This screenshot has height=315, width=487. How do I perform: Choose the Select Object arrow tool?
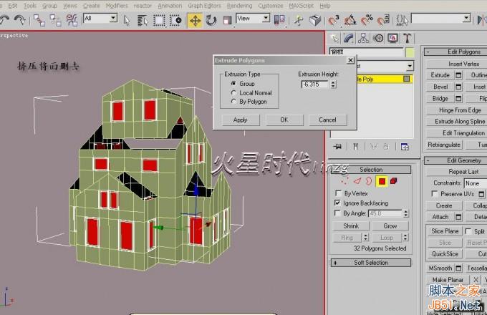point(127,21)
